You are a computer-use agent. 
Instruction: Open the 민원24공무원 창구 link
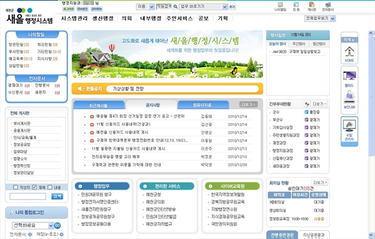click(96, 194)
